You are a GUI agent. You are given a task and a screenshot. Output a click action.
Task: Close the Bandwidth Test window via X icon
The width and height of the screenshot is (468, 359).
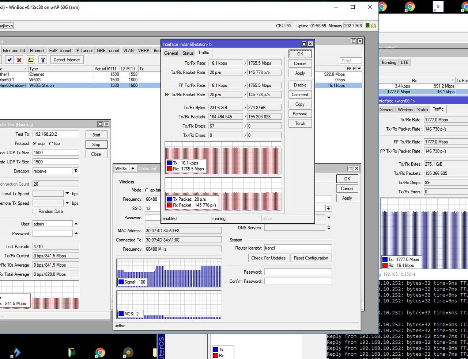click(x=106, y=124)
